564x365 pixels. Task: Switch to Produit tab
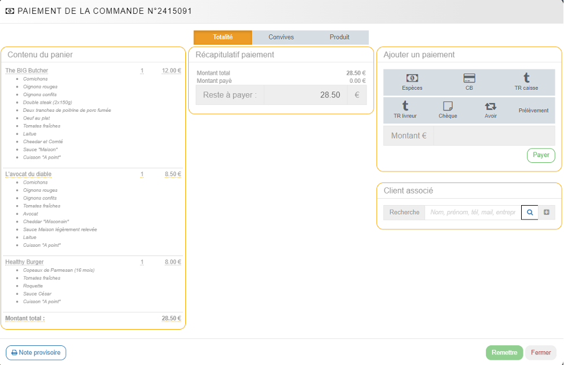click(339, 37)
